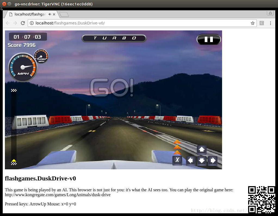Click the TURBO meter bar
Screen dimensions: 278x216
pos(114,38)
